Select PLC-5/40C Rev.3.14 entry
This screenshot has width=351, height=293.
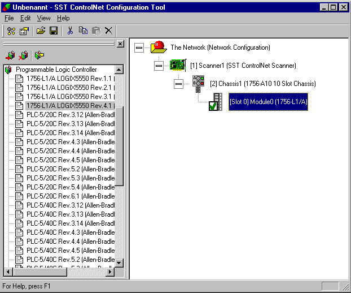(x=71, y=223)
